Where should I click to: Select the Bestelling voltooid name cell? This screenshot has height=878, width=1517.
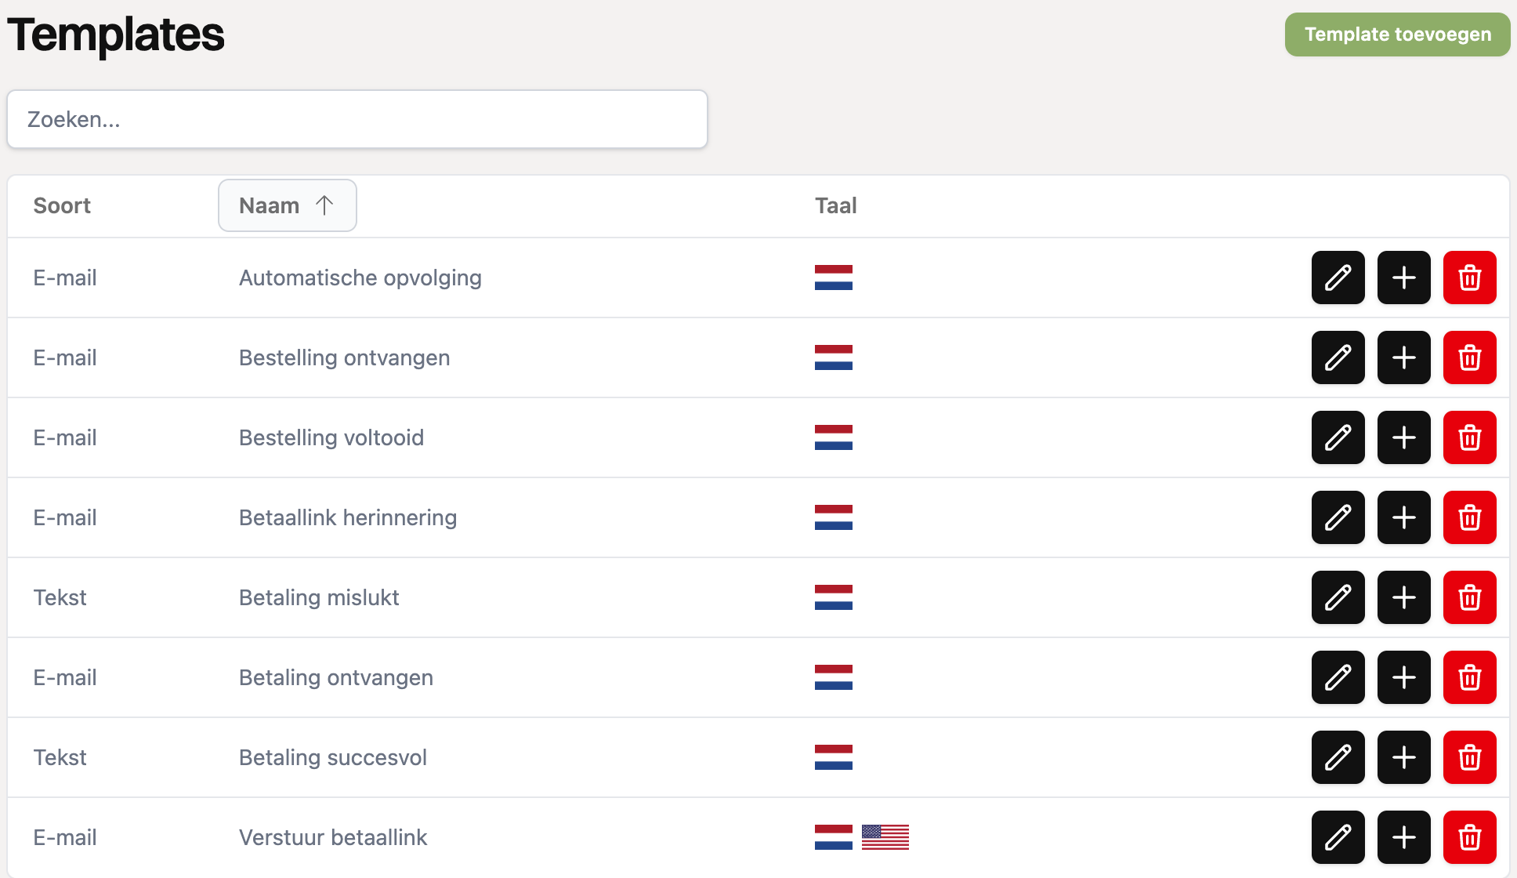[331, 437]
